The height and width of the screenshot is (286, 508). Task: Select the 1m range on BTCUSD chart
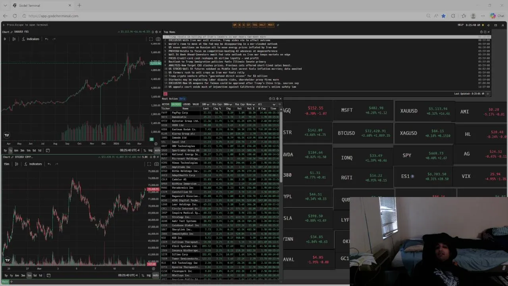click(x=29, y=275)
